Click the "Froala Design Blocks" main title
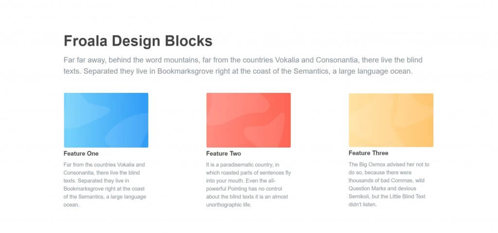This screenshot has height=233, width=498. tap(138, 41)
